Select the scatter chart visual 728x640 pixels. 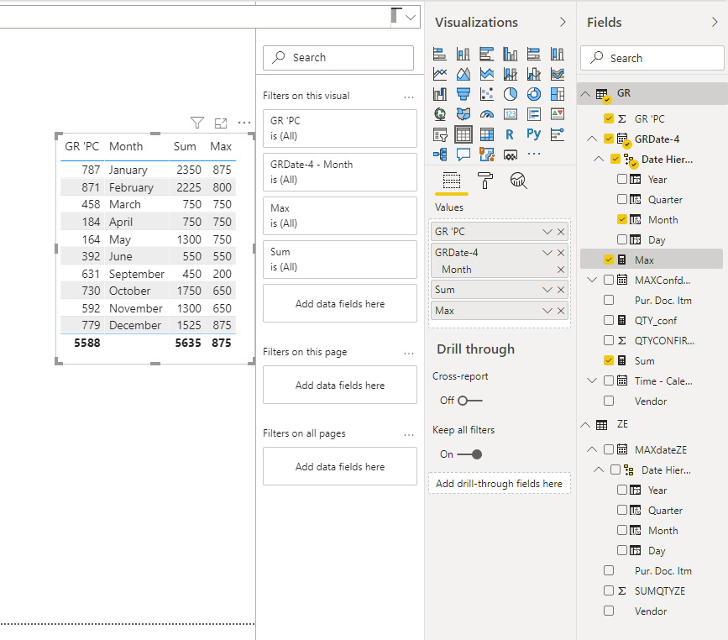click(x=486, y=94)
